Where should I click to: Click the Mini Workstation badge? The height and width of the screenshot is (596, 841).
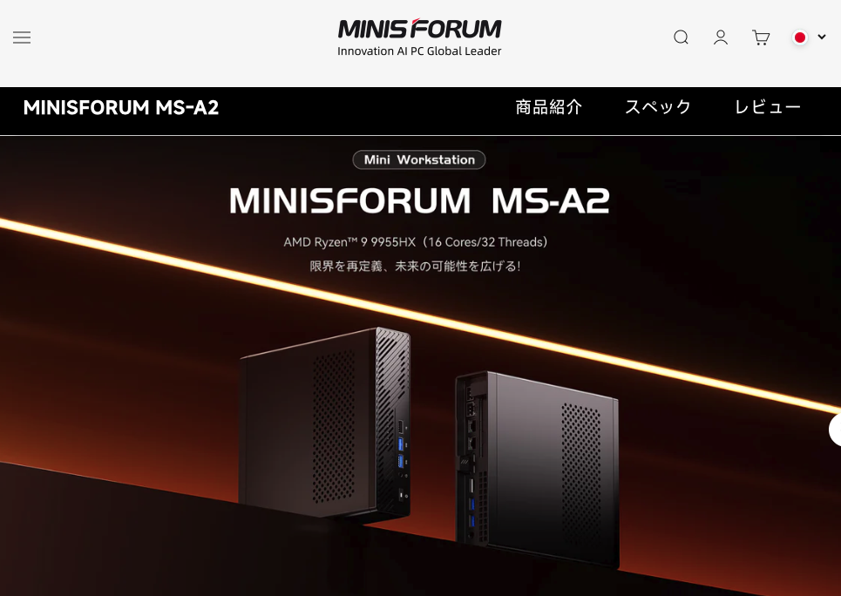click(419, 159)
